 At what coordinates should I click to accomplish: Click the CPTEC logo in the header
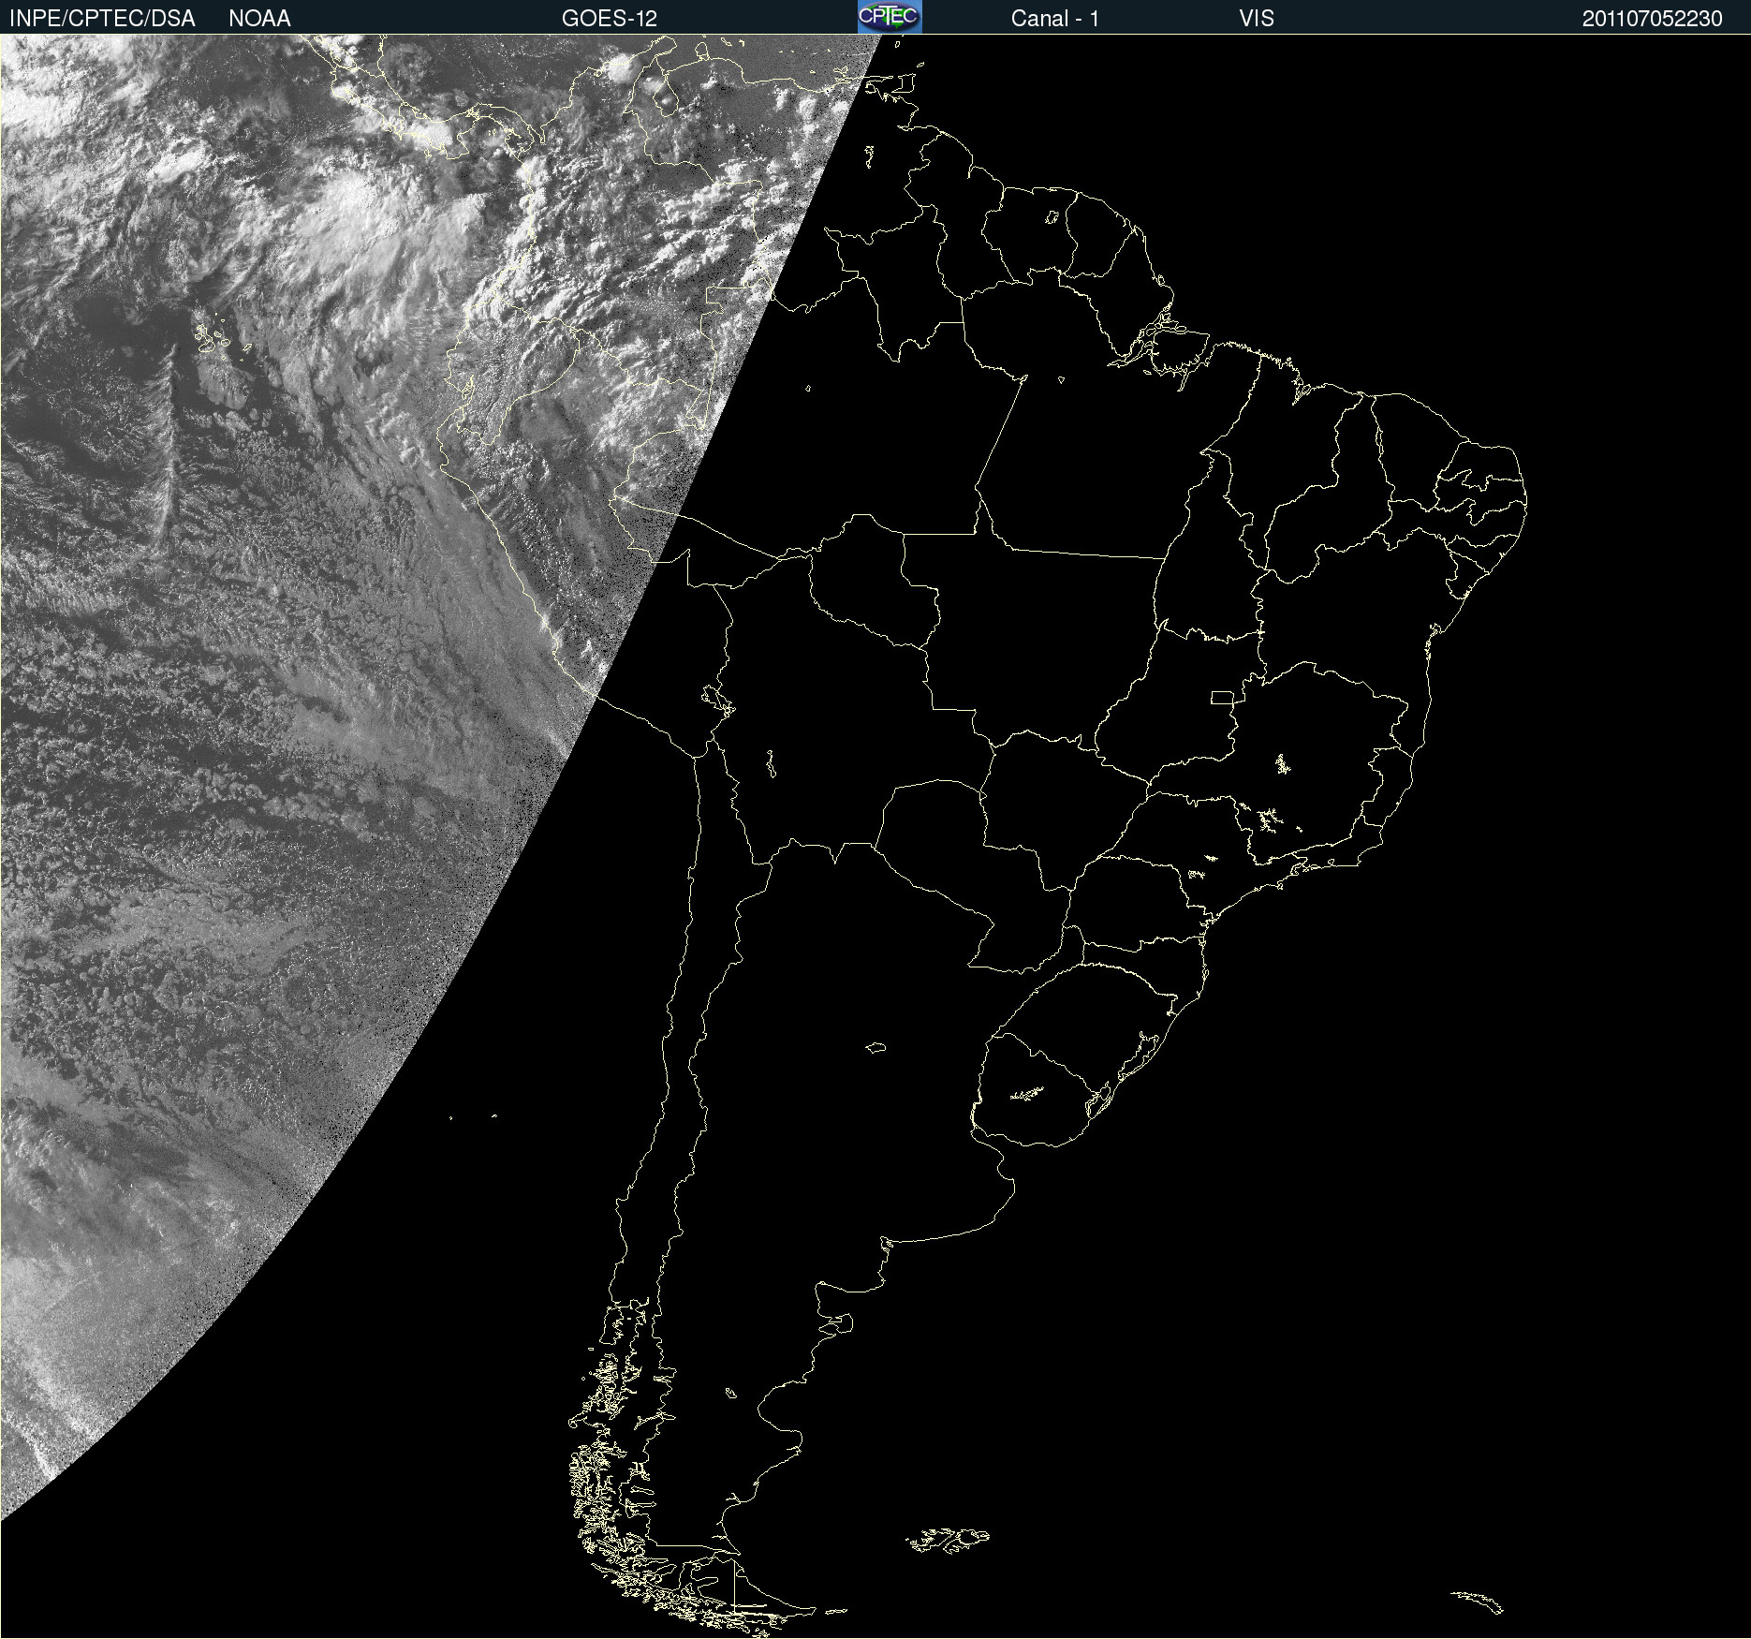[x=890, y=17]
